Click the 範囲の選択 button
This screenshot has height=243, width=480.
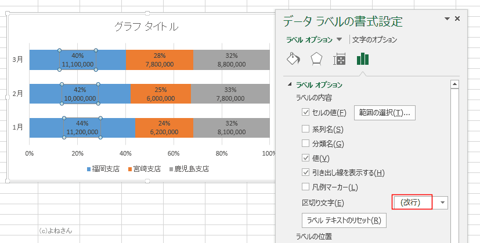point(385,113)
